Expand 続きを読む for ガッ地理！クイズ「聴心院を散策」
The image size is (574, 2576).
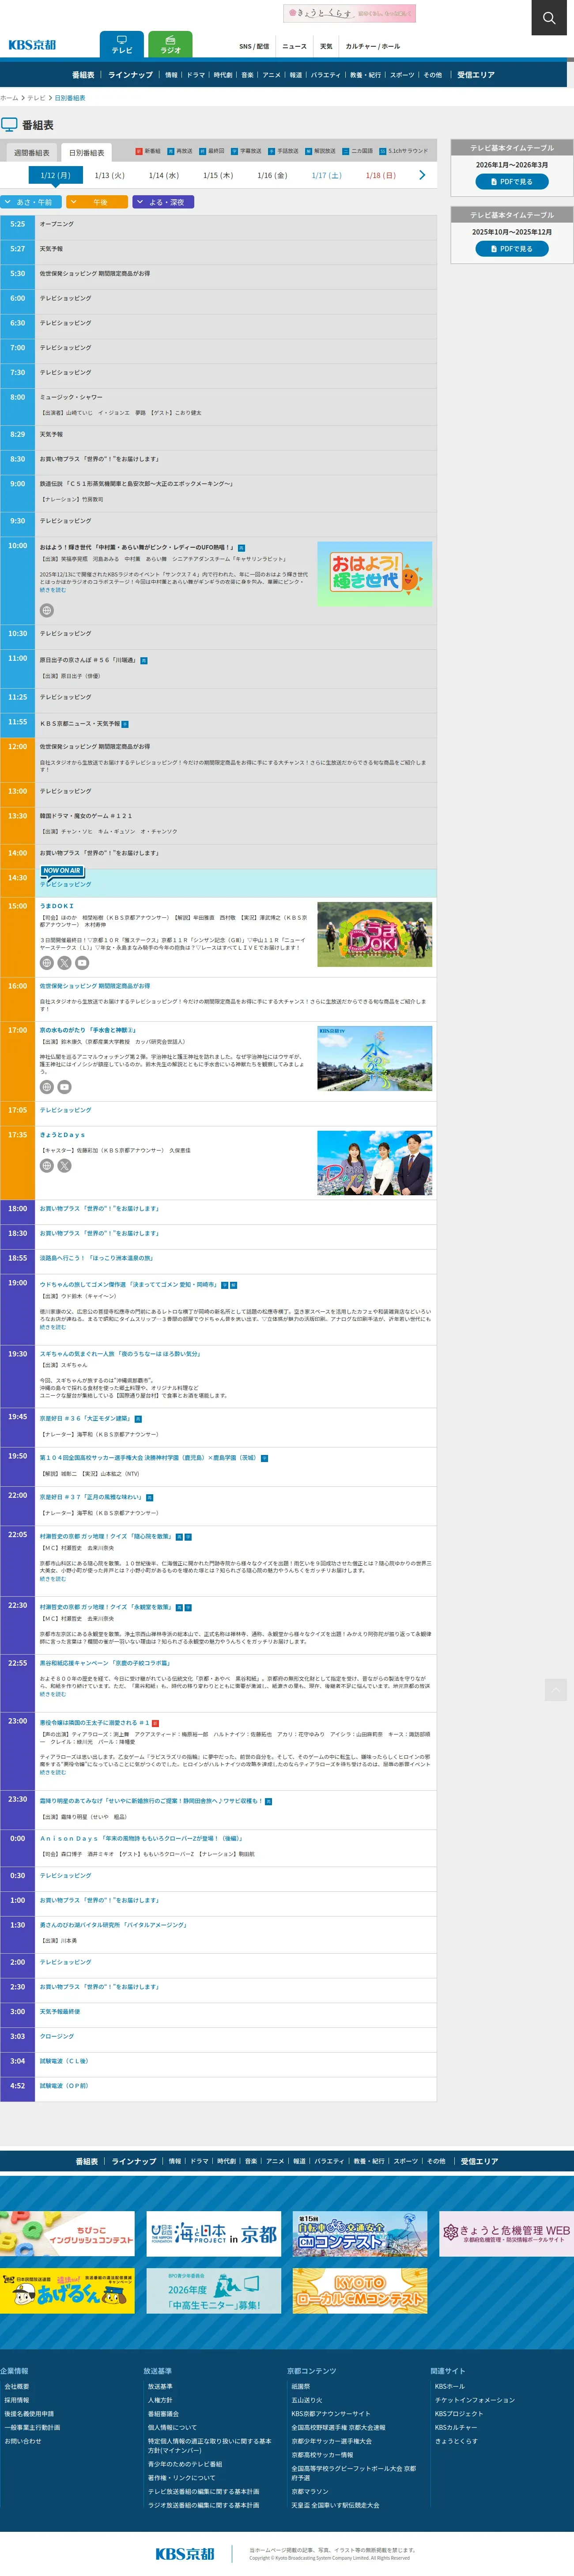pyautogui.click(x=53, y=1579)
